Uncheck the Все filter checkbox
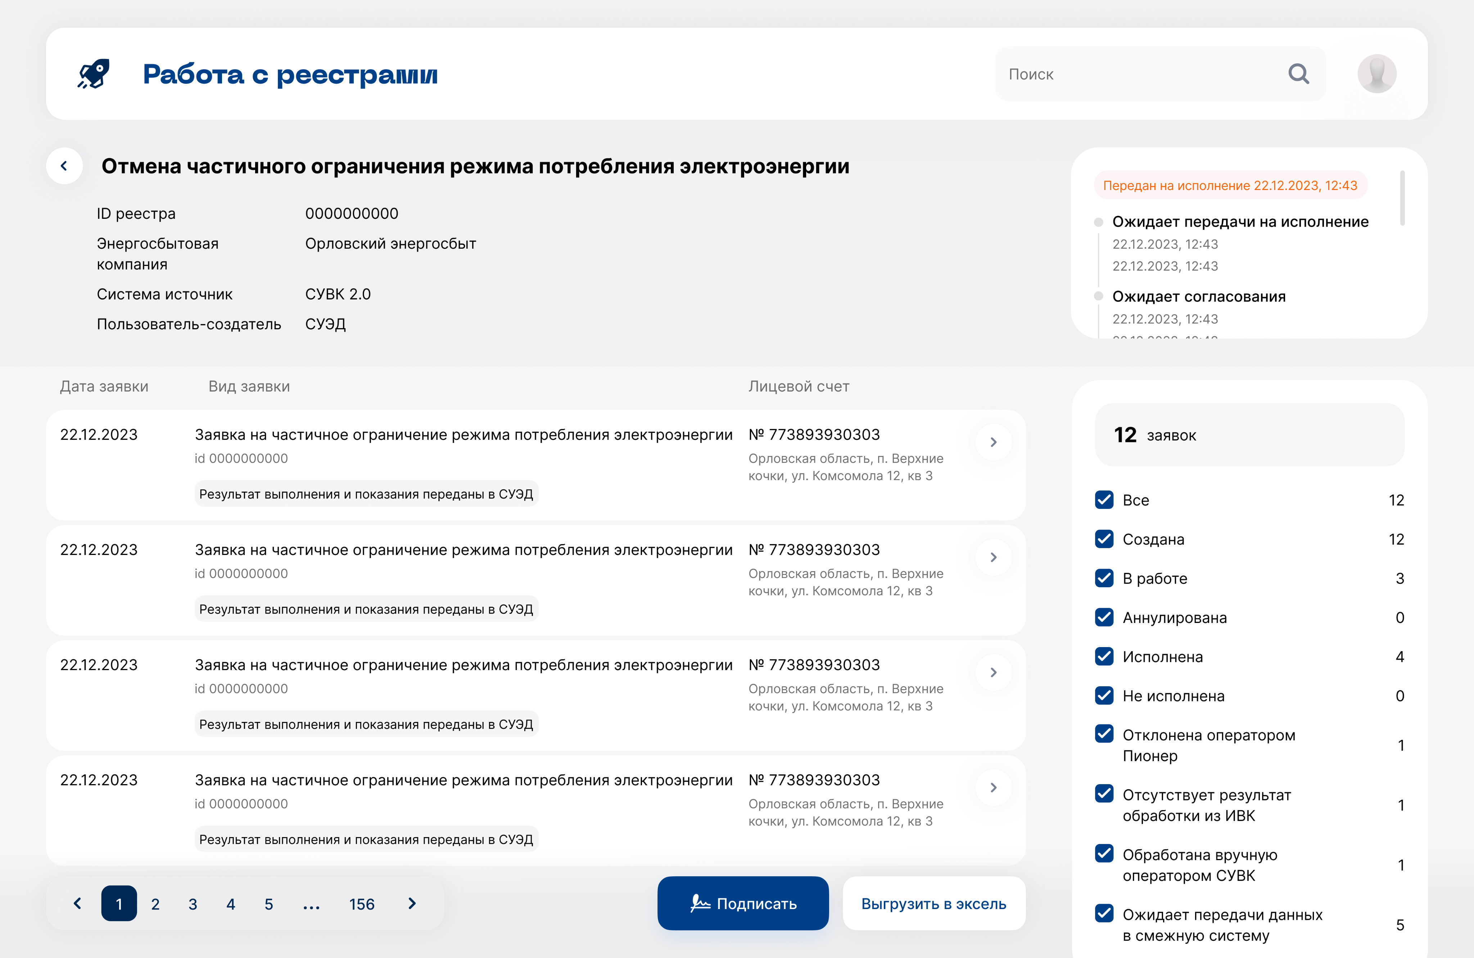 pyautogui.click(x=1104, y=500)
